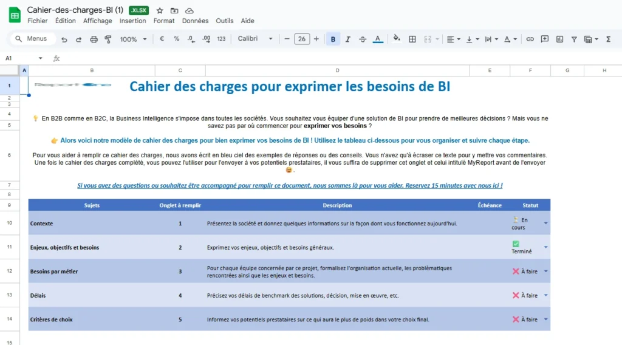Open Contexte status dropdown arrow
Screen dimensions: 622x345
546,224
